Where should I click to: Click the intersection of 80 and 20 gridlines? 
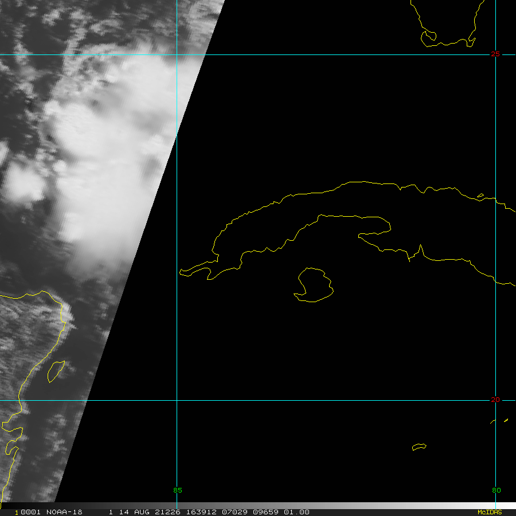point(495,400)
